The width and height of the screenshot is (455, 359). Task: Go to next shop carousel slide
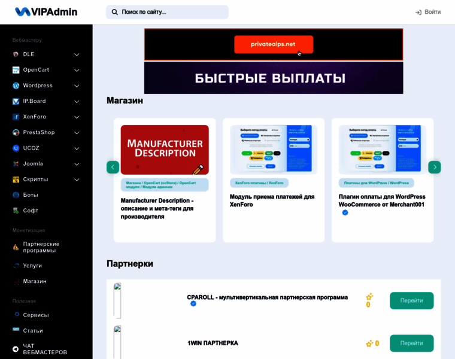(x=434, y=167)
